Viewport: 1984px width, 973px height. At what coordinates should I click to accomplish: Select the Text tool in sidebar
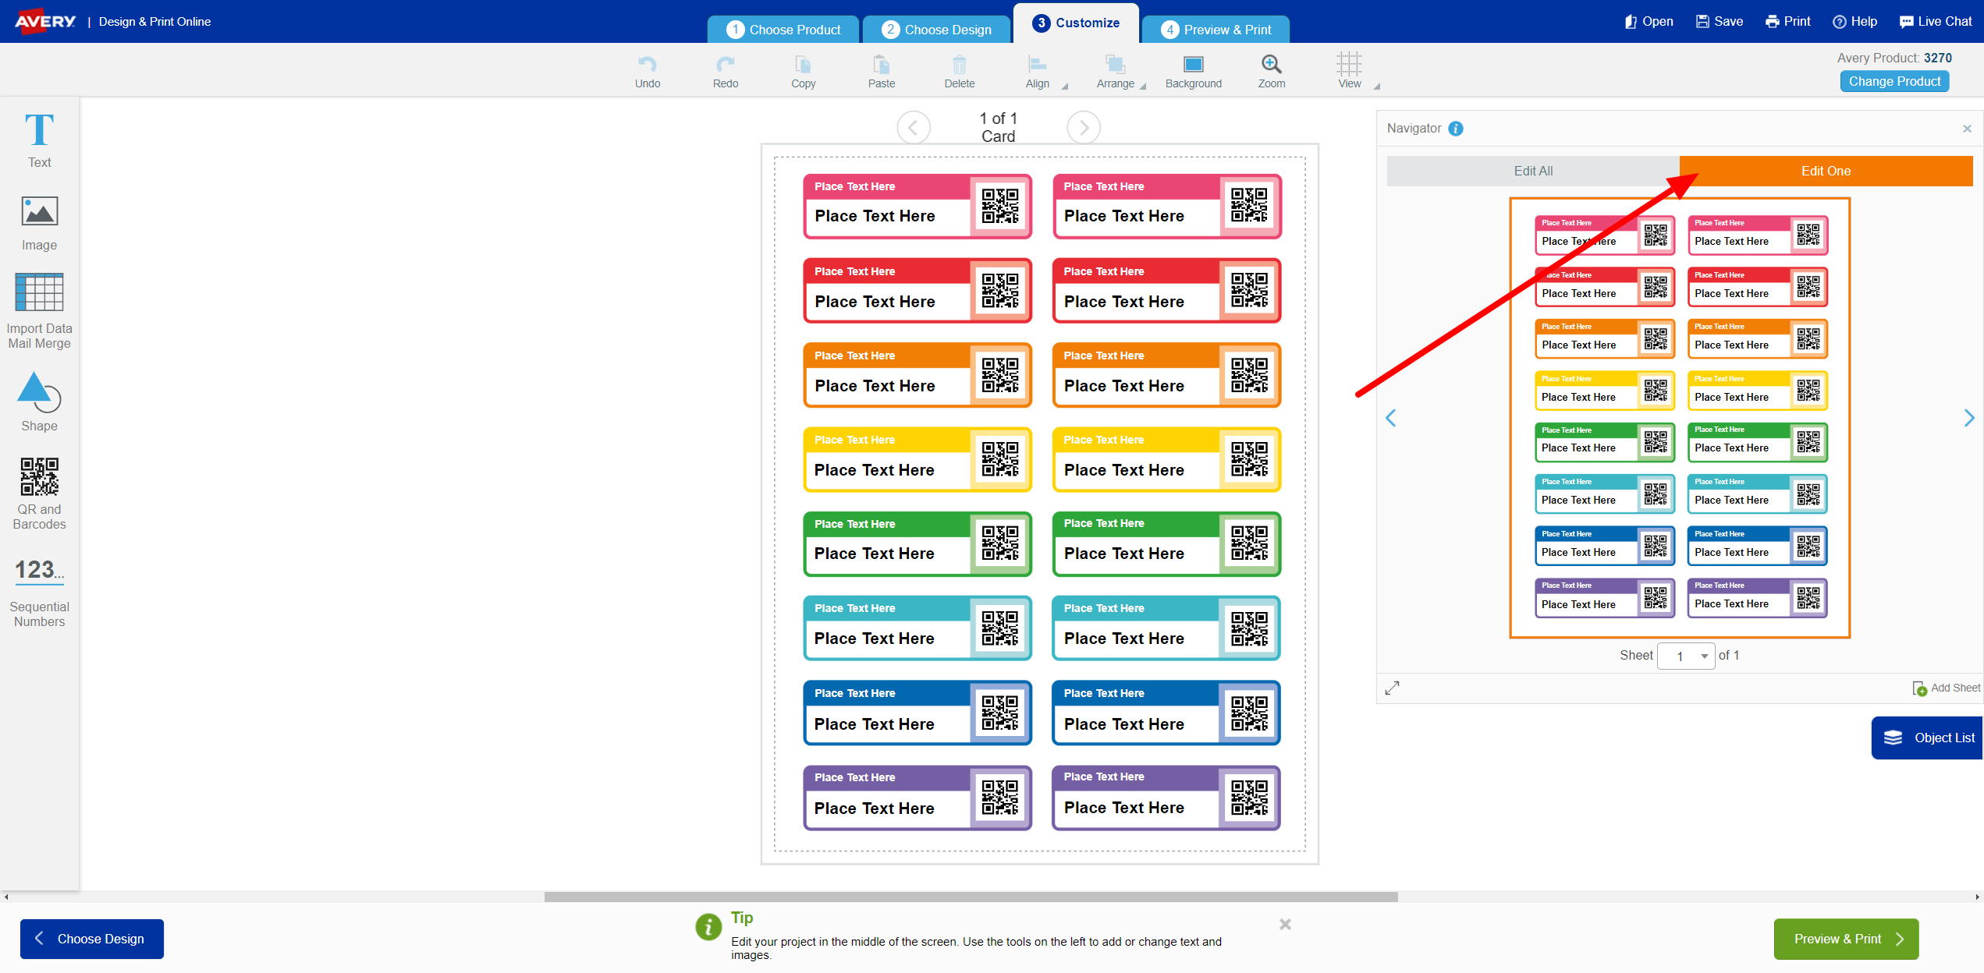(x=39, y=140)
